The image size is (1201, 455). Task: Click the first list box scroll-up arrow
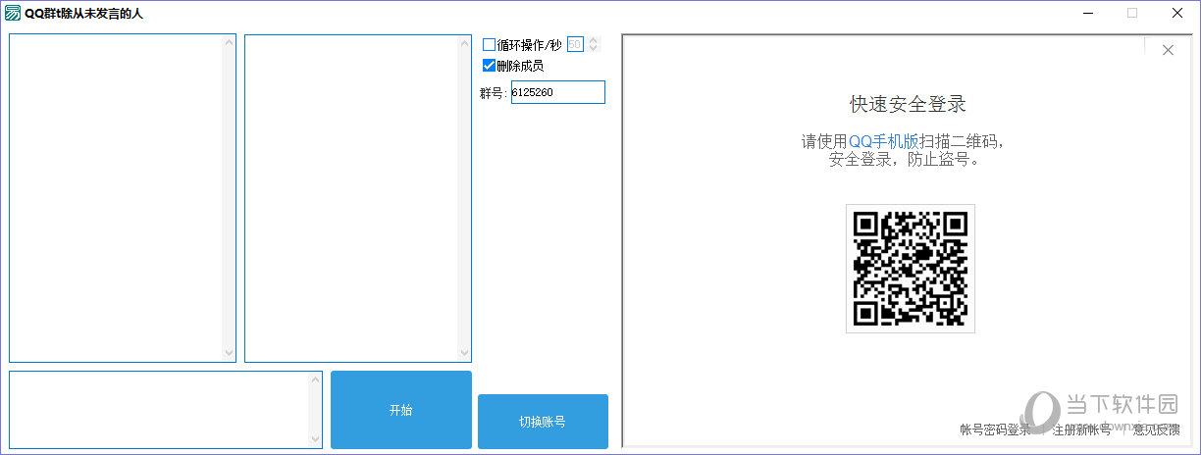tap(230, 42)
